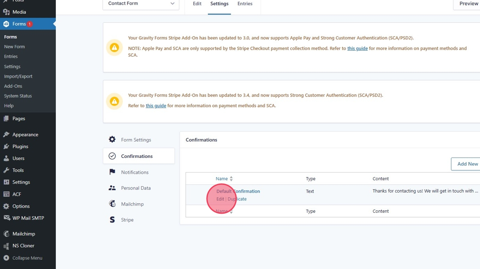
Task: Open the Form Settings gear icon
Action: click(x=112, y=140)
